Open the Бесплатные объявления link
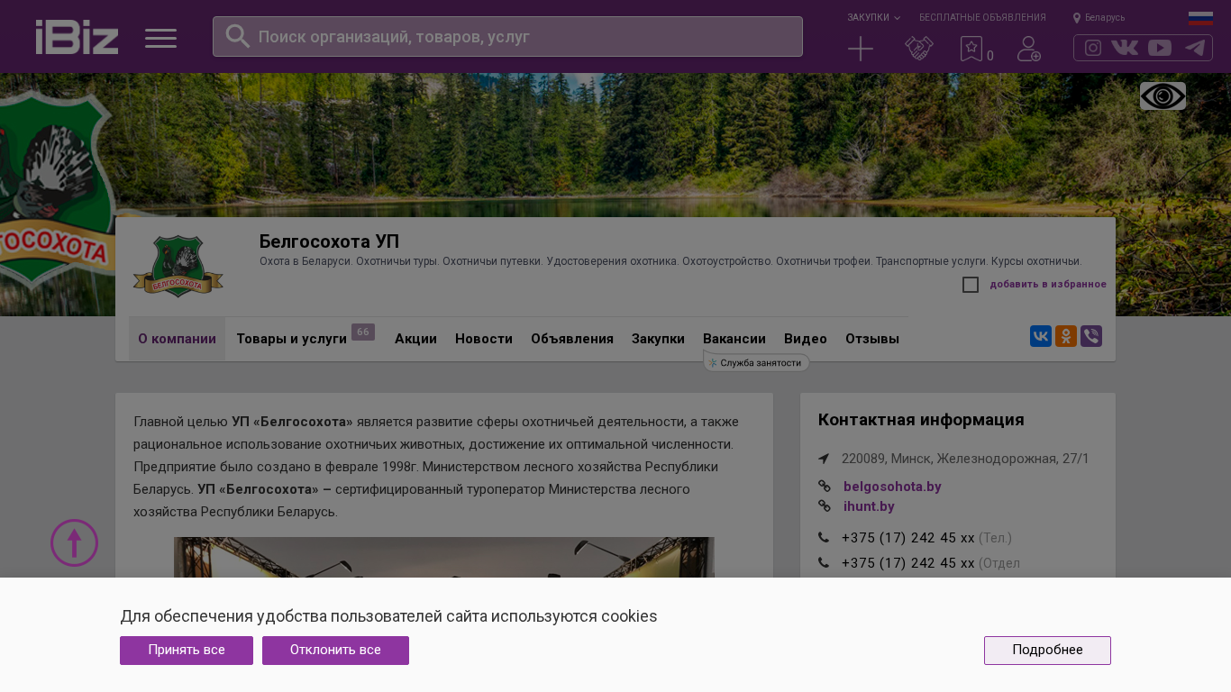Image resolution: width=1231 pixels, height=692 pixels. (x=982, y=17)
